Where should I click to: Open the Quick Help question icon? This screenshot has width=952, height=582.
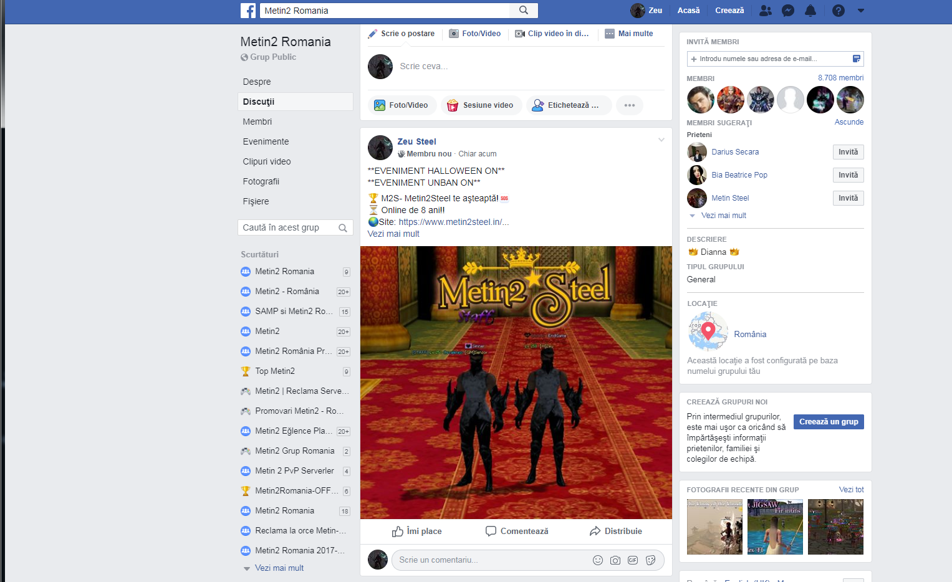(x=839, y=11)
